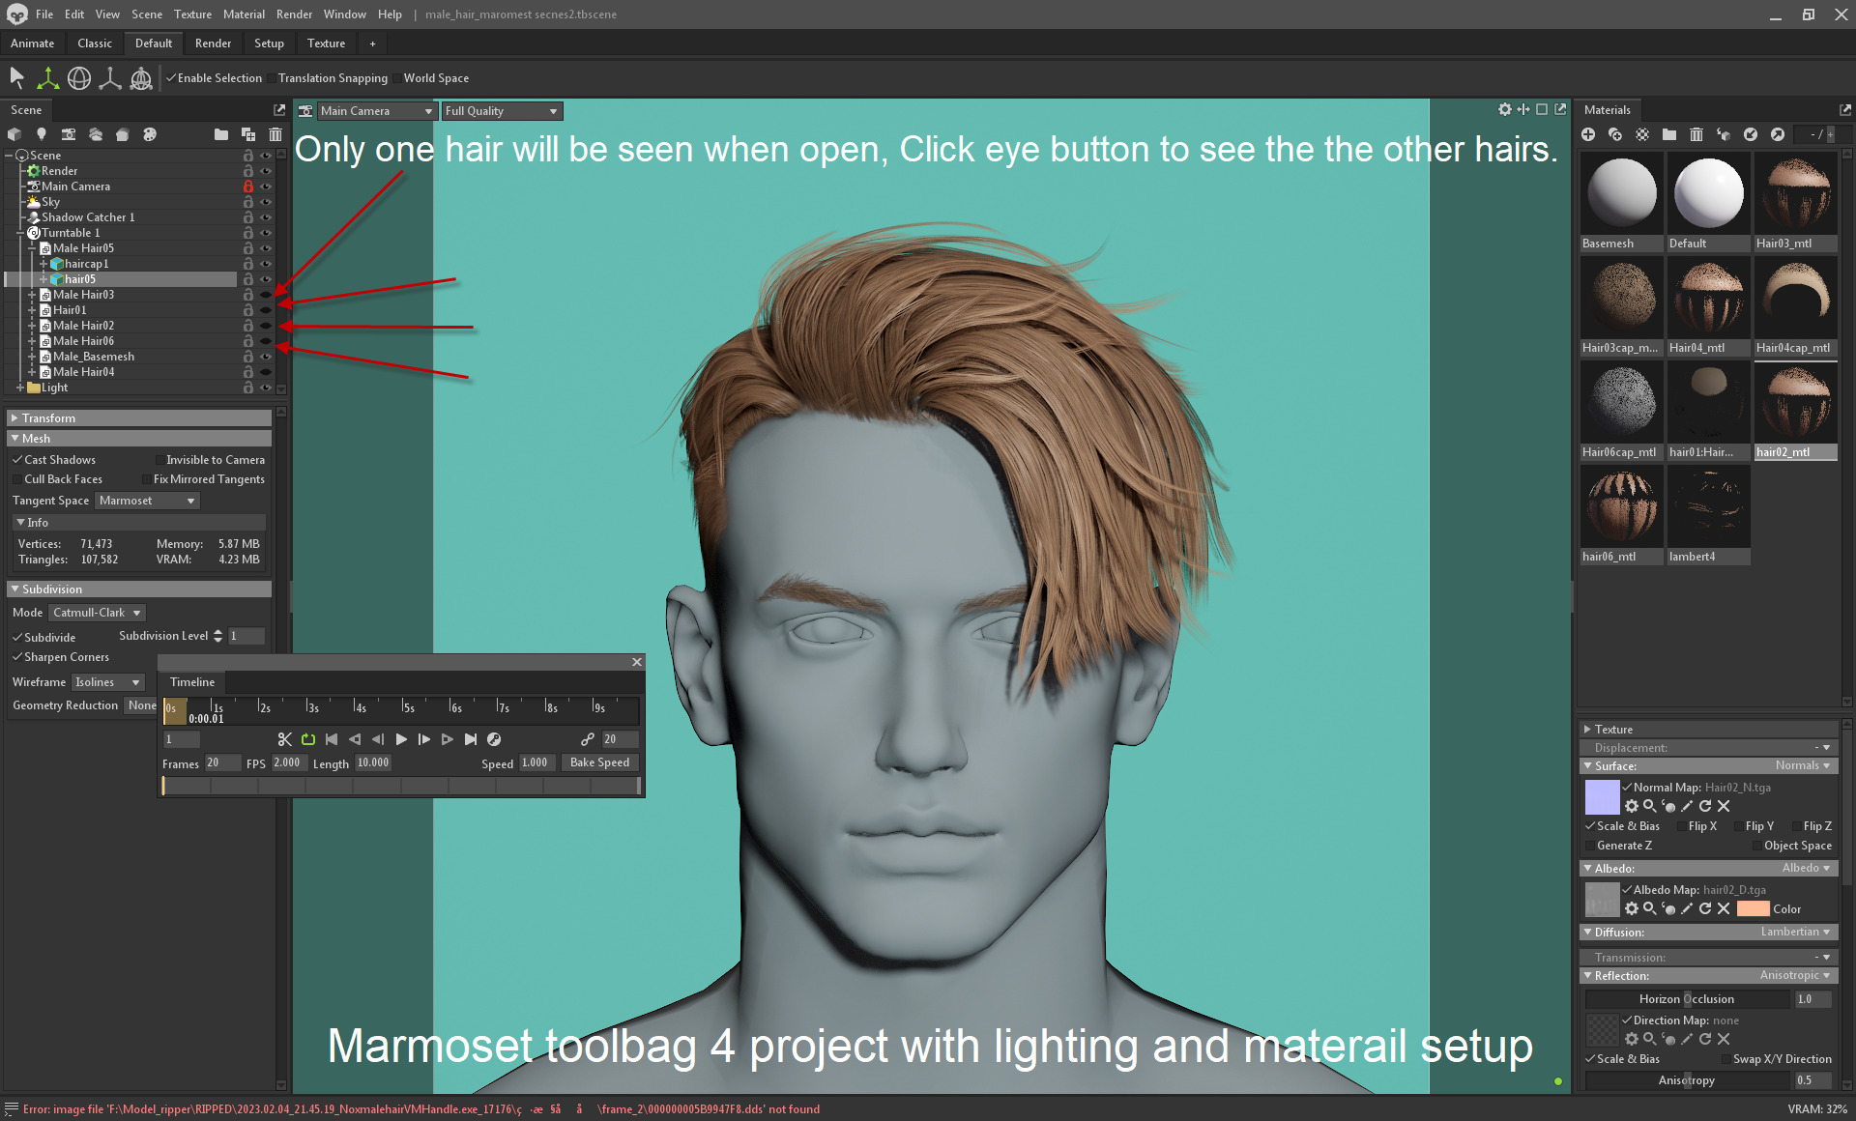The height and width of the screenshot is (1121, 1856).
Task: Click the timeline link chain icon
Action: click(587, 739)
